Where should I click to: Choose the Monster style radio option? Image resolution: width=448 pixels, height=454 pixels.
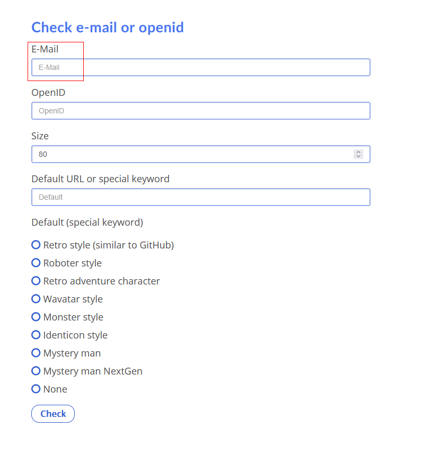36,317
